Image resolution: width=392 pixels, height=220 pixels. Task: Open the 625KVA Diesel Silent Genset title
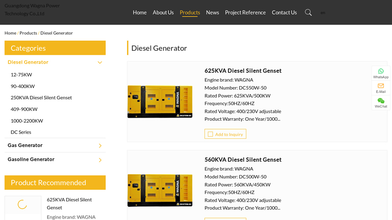(243, 70)
